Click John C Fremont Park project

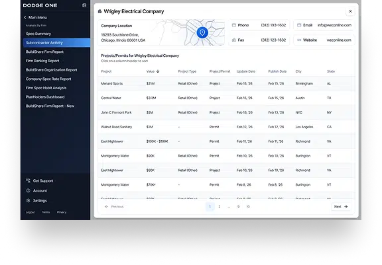coord(116,112)
